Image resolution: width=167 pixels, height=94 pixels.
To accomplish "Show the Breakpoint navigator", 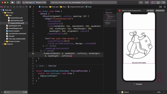I will pos(23,7).
